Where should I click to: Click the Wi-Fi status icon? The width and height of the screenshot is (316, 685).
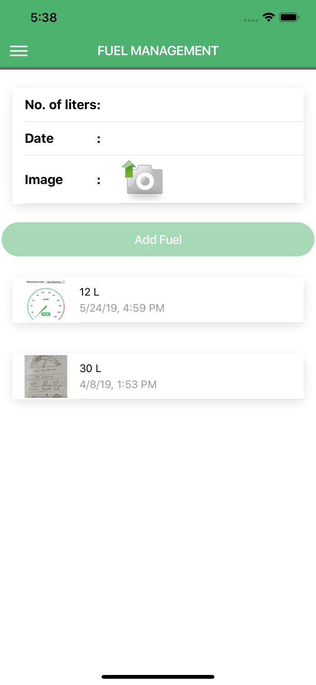pyautogui.click(x=269, y=18)
